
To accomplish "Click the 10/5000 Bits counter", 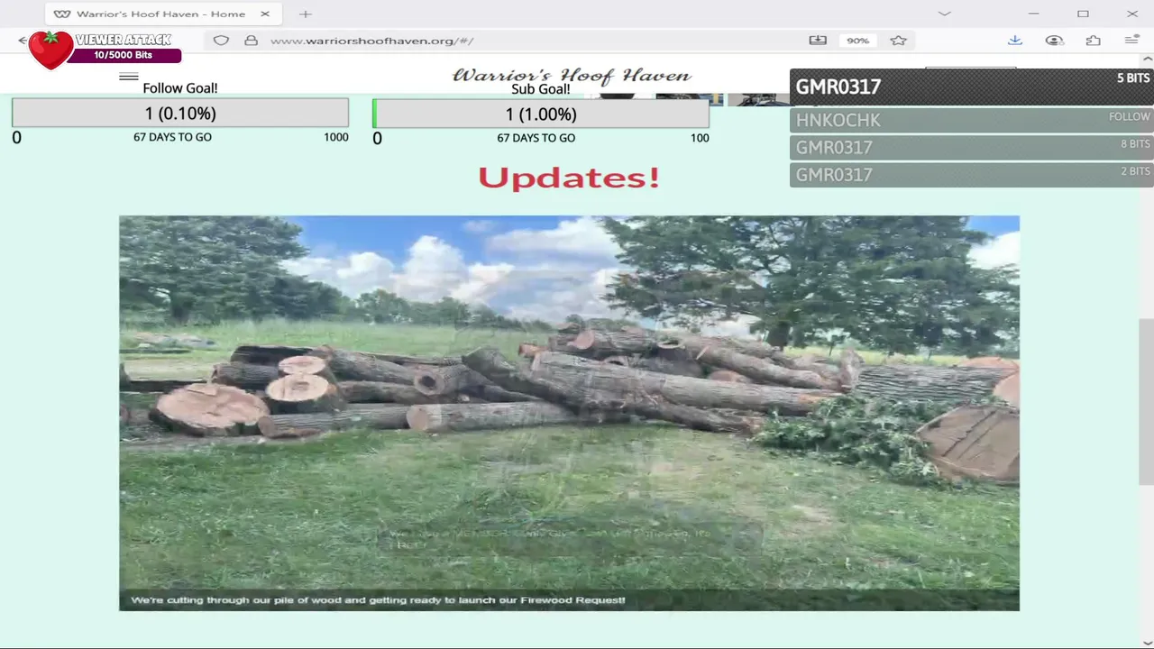I will click(124, 55).
